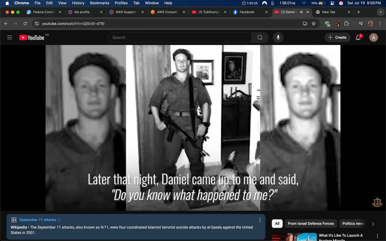Image resolution: width=386 pixels, height=241 pixels.
Task: Open the Wi-Fi status menu
Action: (304, 3)
